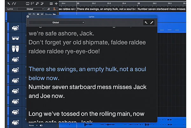191x128 pixels.
Task: Click the Lyrics window title bar
Action: pyautogui.click(x=92, y=17)
